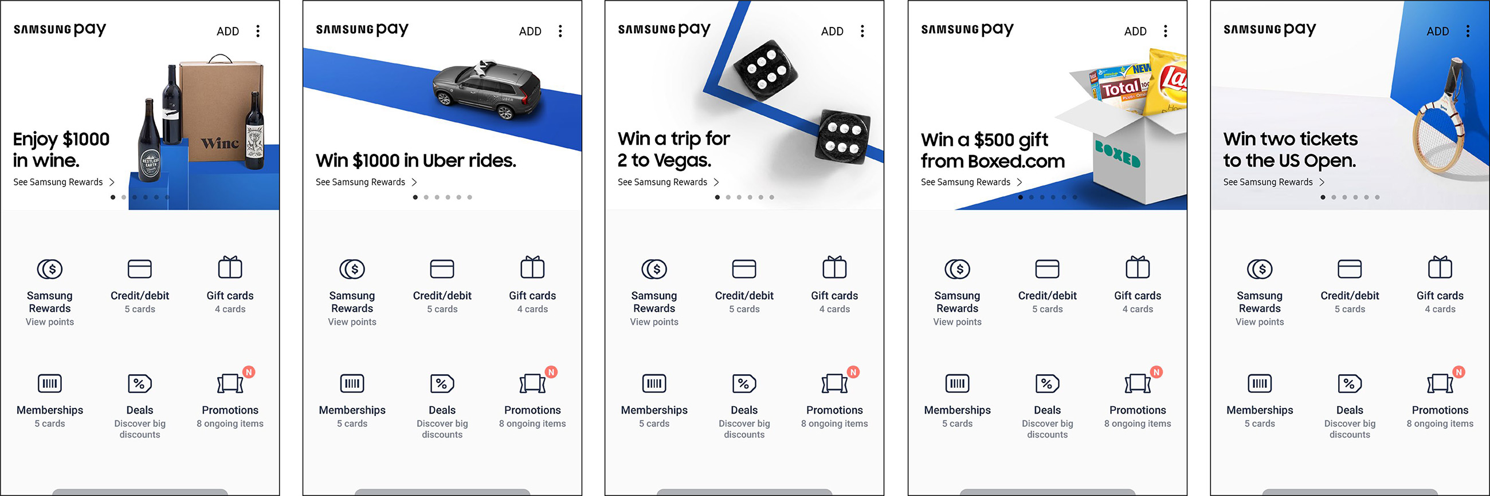Select last carousel page dot on Uber banner
The height and width of the screenshot is (496, 1490).
(x=469, y=197)
